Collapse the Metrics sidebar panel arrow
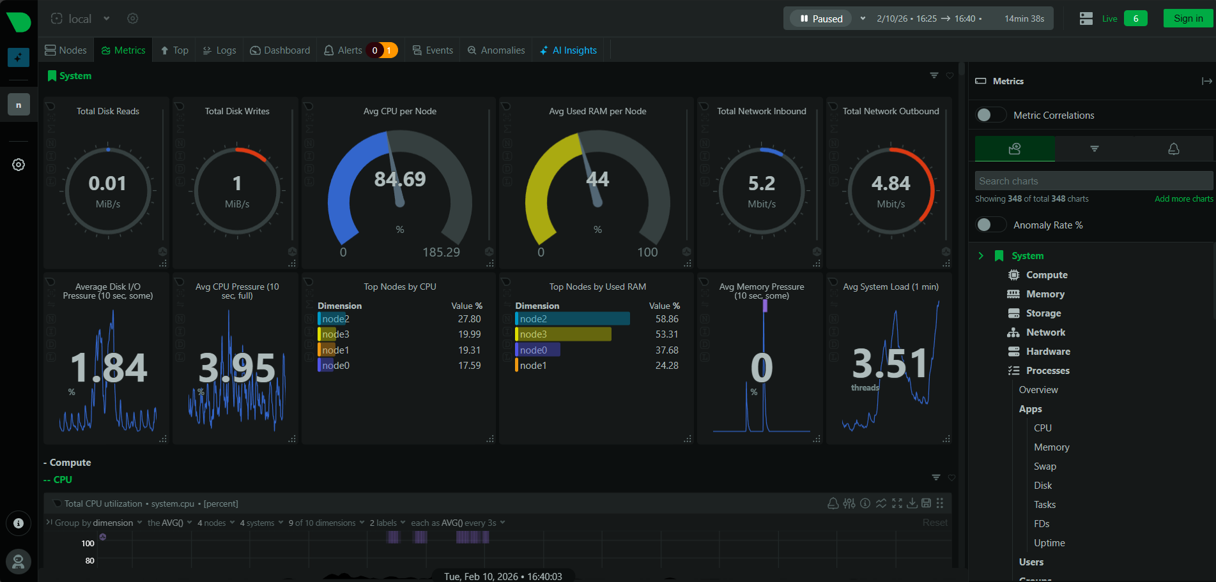This screenshot has width=1216, height=582. click(1206, 81)
